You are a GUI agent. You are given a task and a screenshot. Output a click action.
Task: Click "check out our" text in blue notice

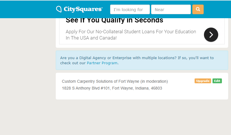[x=73, y=63]
